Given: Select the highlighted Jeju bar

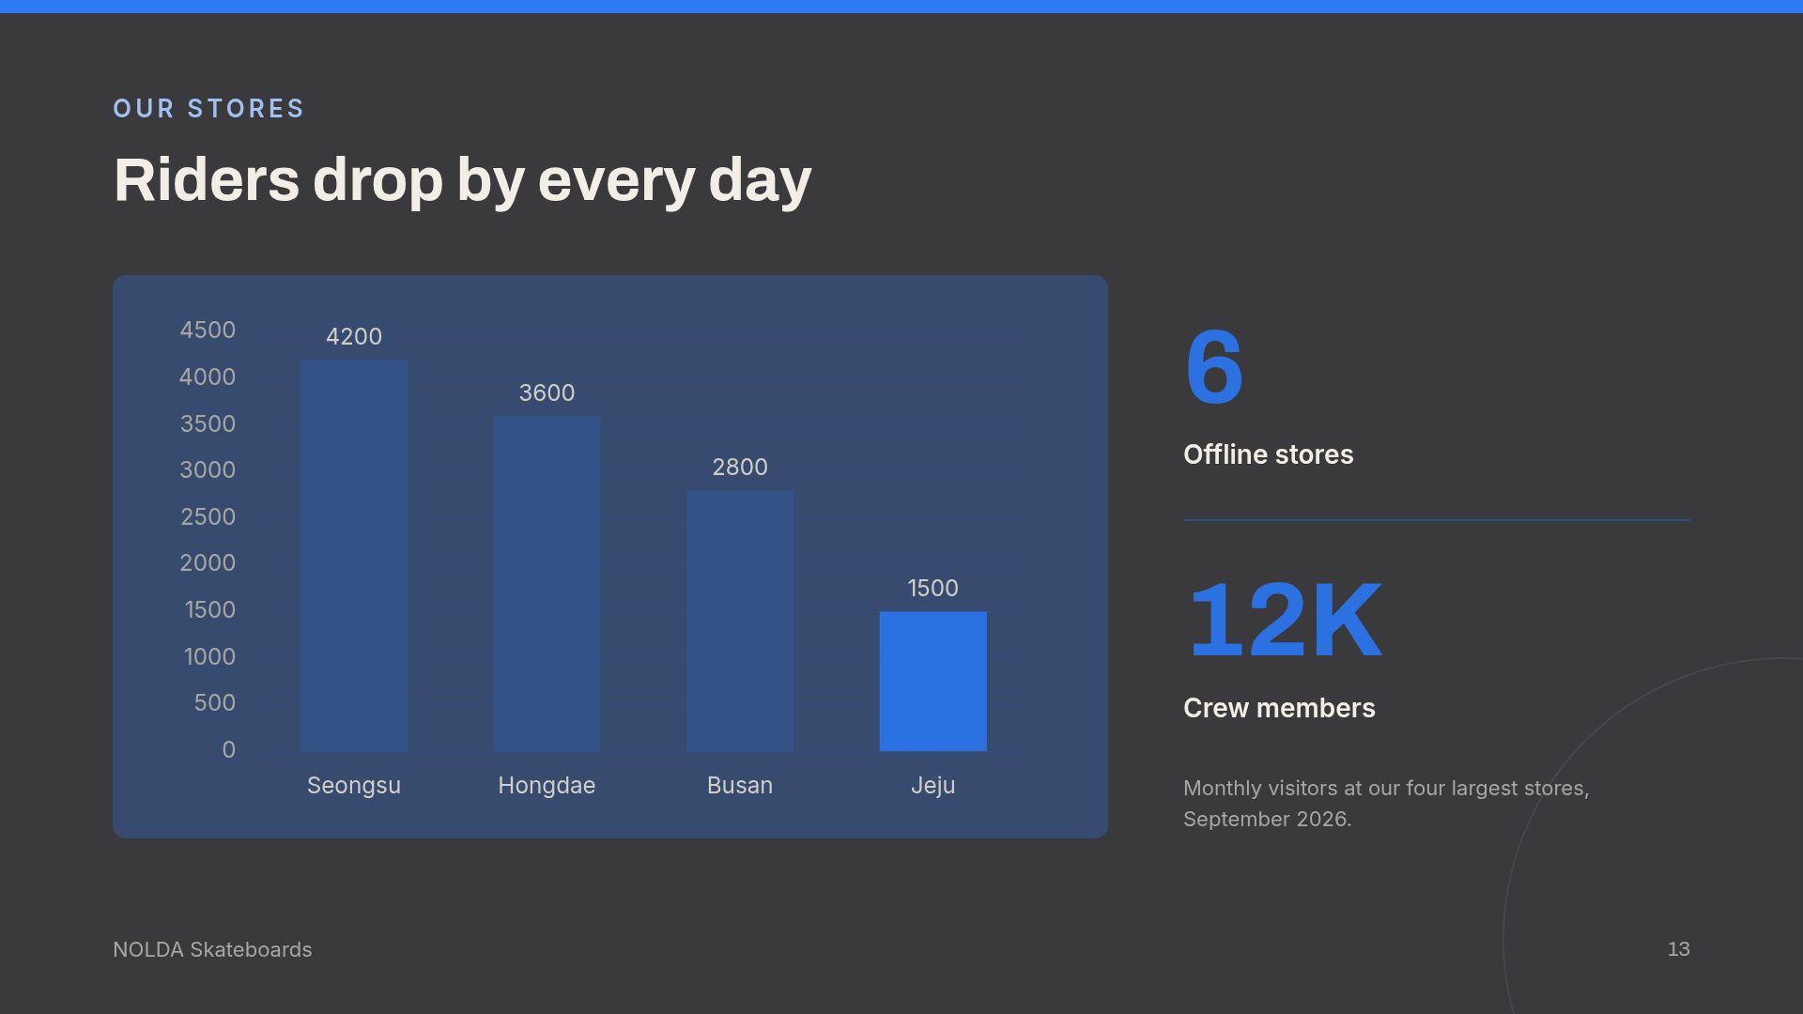Looking at the screenshot, I should (x=932, y=681).
